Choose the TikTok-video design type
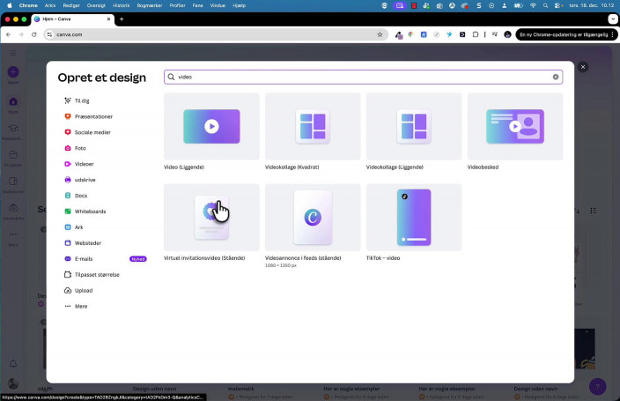The image size is (620, 401). pos(414,217)
